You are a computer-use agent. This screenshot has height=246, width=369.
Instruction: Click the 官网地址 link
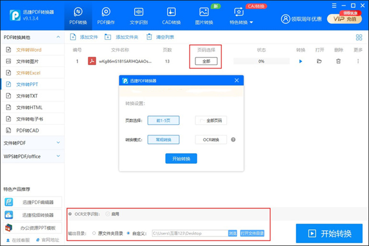(48, 240)
